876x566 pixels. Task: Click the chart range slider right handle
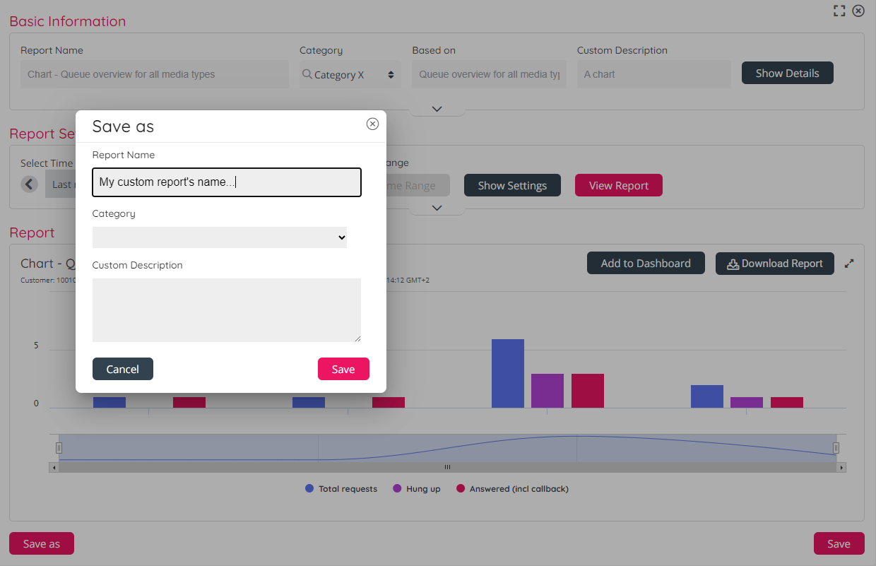836,447
